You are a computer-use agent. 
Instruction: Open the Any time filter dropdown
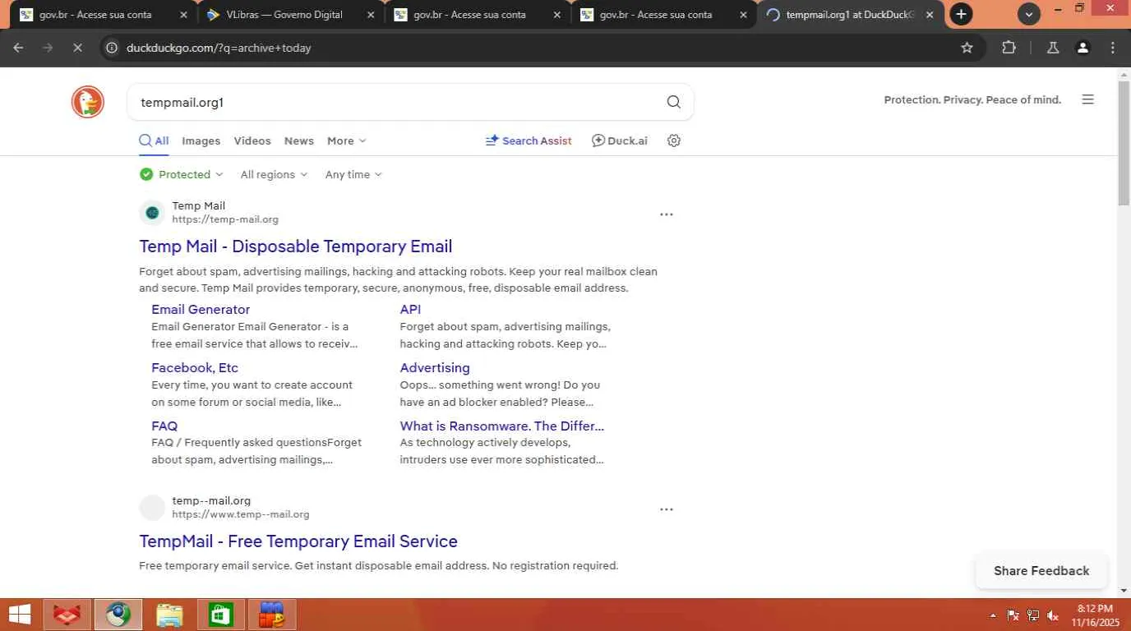(353, 174)
